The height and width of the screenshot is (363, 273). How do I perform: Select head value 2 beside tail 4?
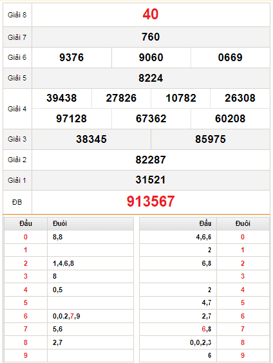209,290
